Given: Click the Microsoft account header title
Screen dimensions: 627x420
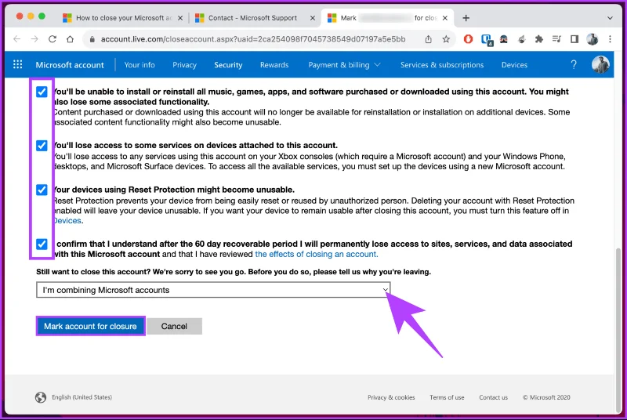Looking at the screenshot, I should coord(70,65).
